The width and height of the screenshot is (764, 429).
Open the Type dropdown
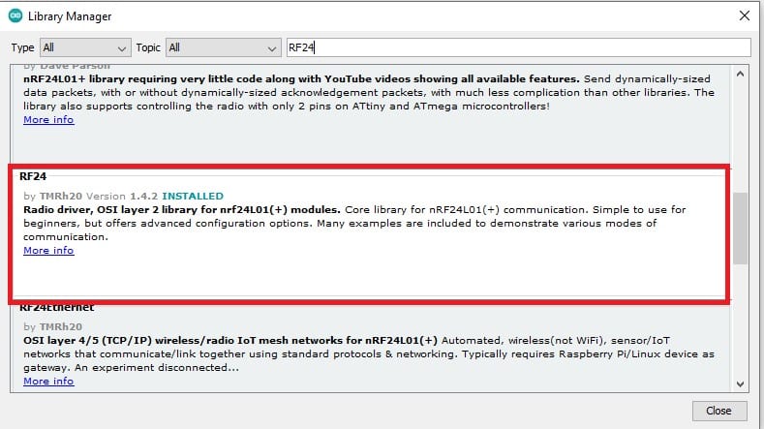tap(85, 47)
